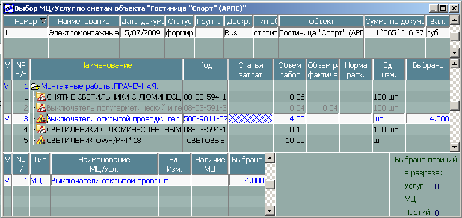Click icon of СВЕТИЛЬНИКИ С ЛЮМИНЕСЦЕНТНЫМИ row
This screenshot has width=462, height=218.
42,130
